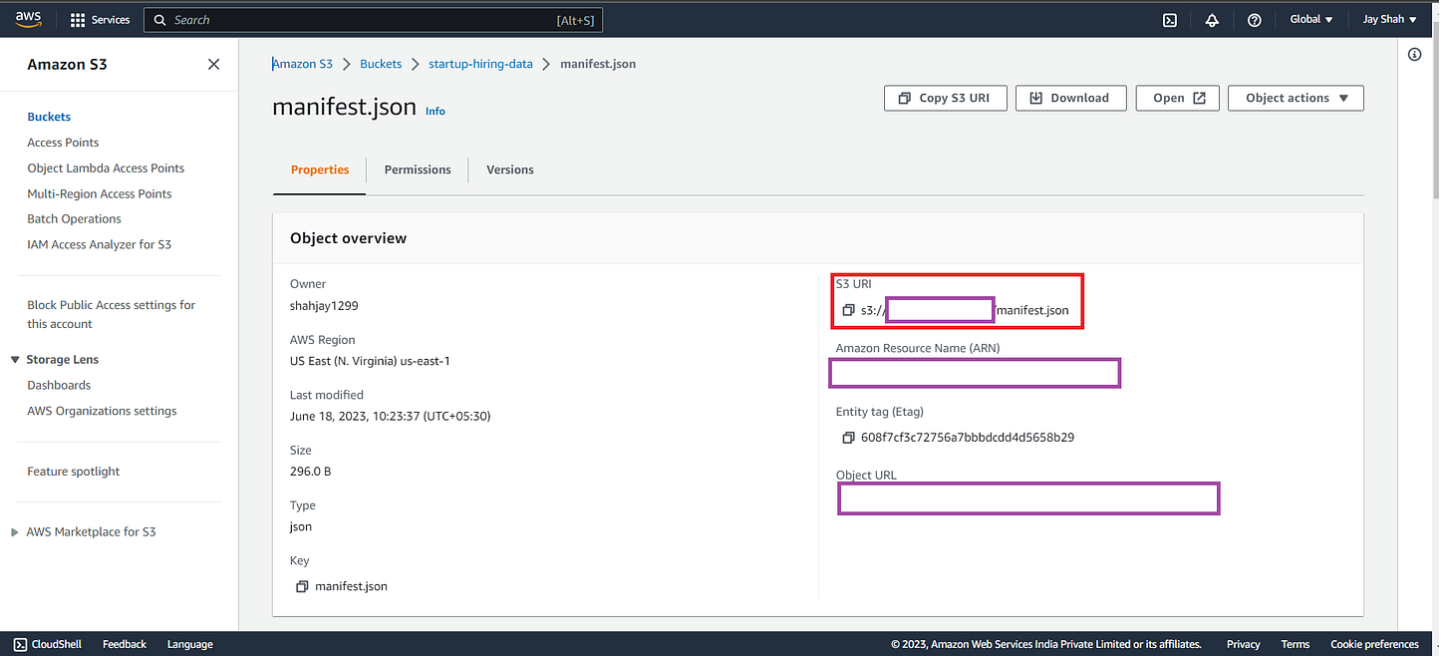Image resolution: width=1451 pixels, height=656 pixels.
Task: Switch to the Versions tab
Action: coord(510,169)
